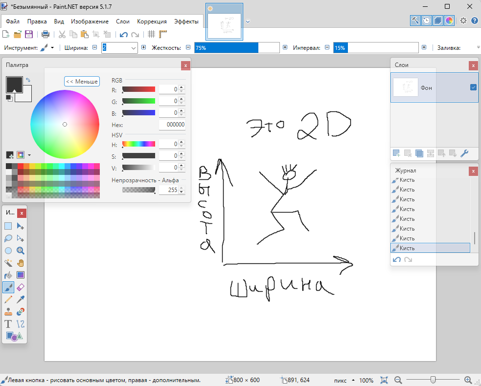Click the Add New Layer icon
This screenshot has height=386, width=481.
pos(396,153)
